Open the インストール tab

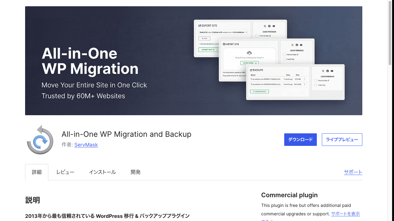pos(102,172)
